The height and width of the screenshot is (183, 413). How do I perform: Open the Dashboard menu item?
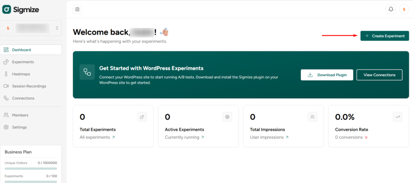tap(31, 50)
